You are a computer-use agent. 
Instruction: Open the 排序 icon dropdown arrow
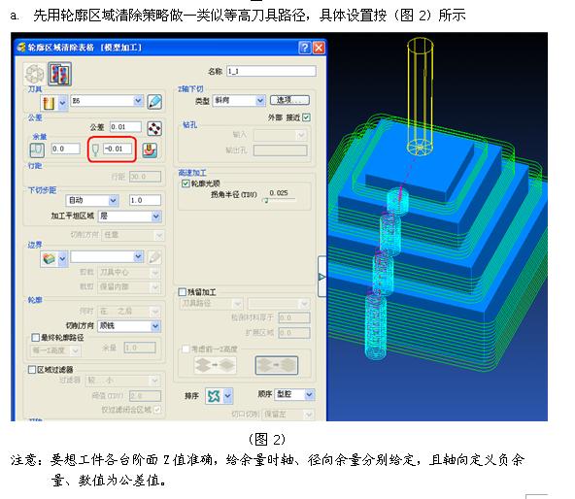point(227,396)
